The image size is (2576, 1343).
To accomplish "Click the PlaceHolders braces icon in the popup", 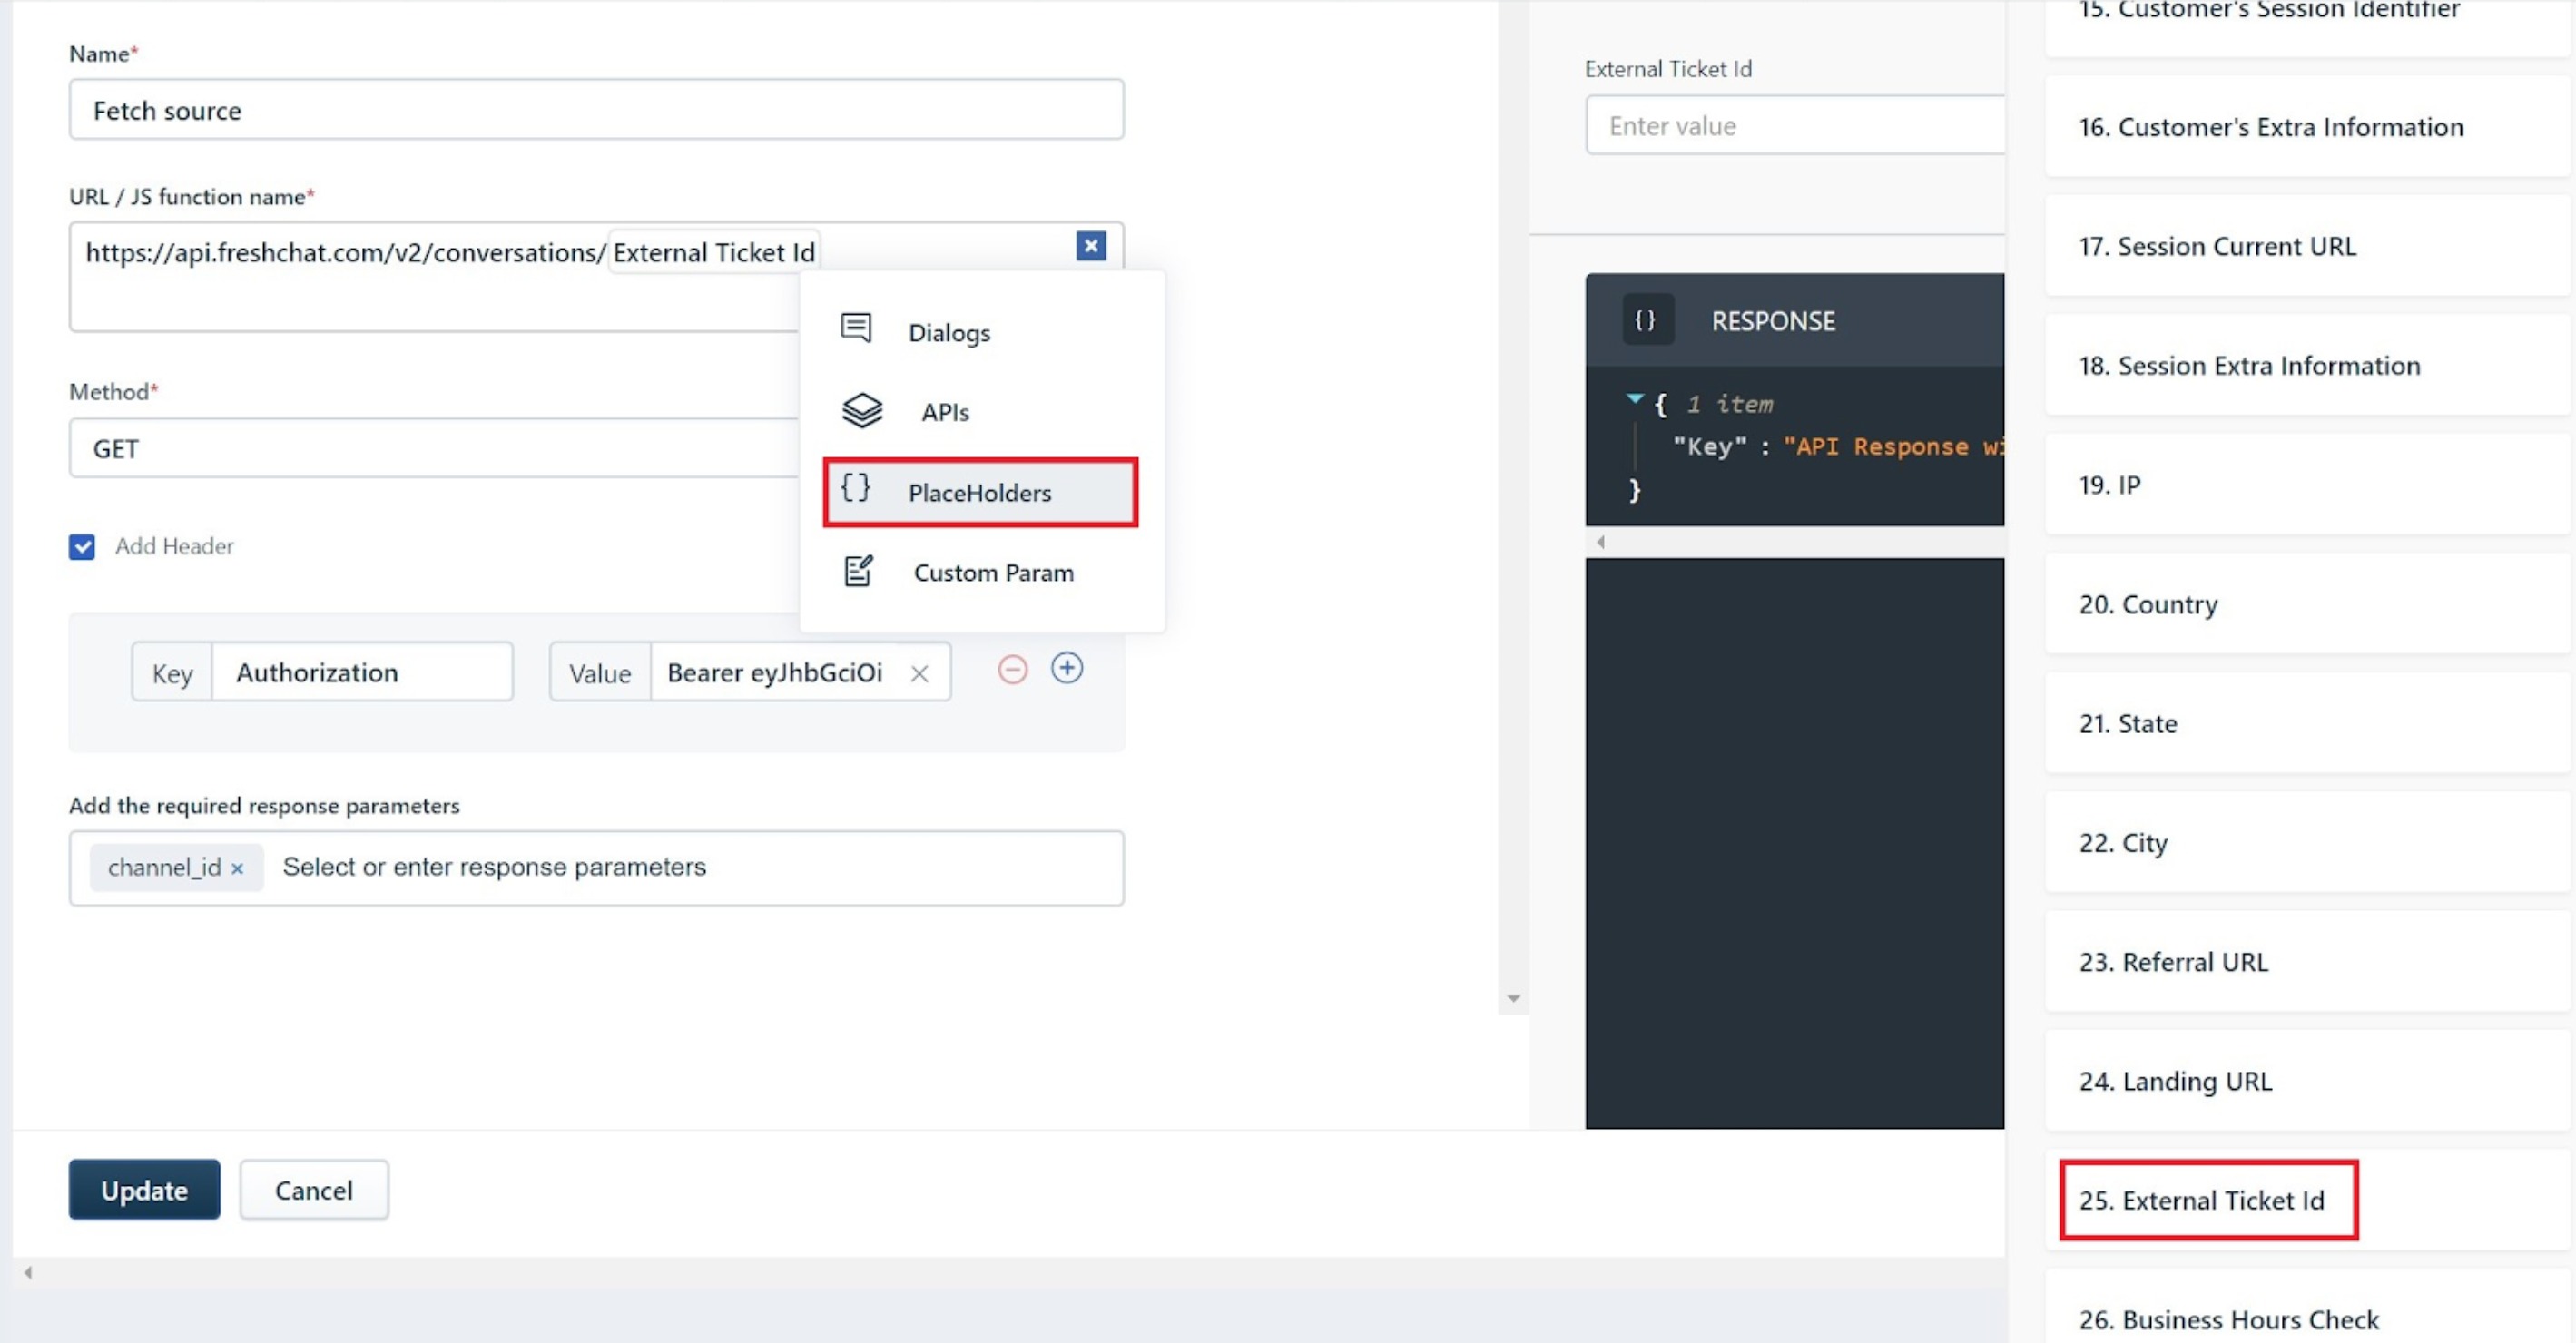I will [x=855, y=491].
